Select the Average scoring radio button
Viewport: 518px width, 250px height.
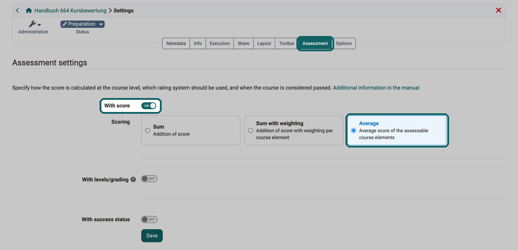(x=354, y=130)
